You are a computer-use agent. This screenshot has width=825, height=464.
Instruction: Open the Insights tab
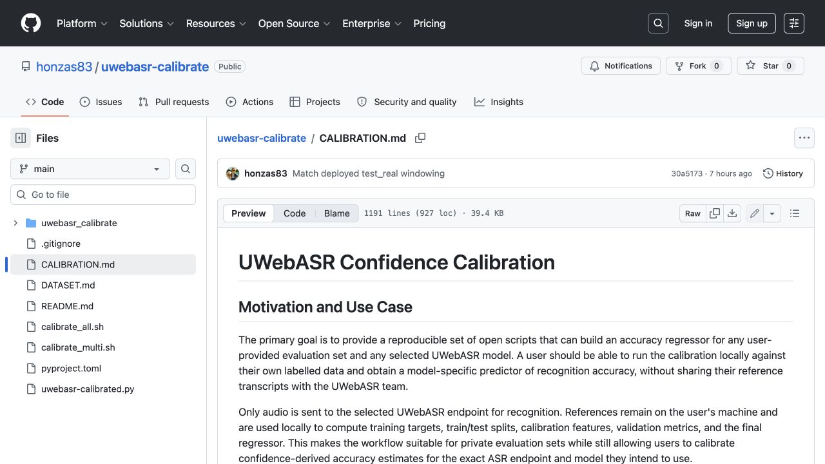499,102
